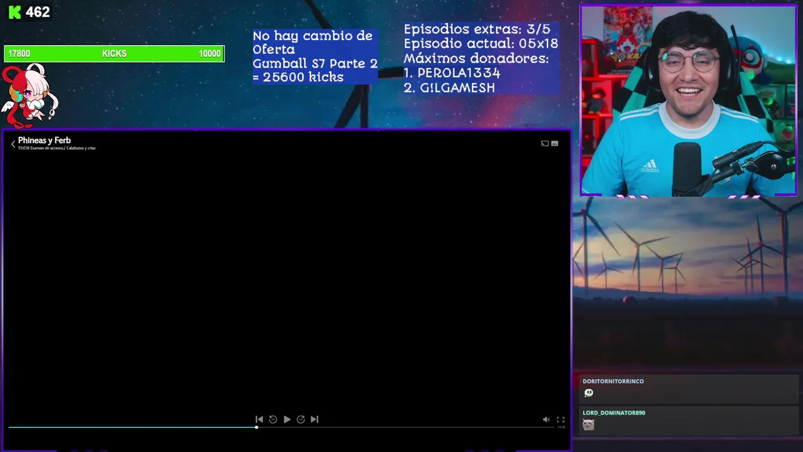Open the subtitles icon in the player

(x=555, y=144)
